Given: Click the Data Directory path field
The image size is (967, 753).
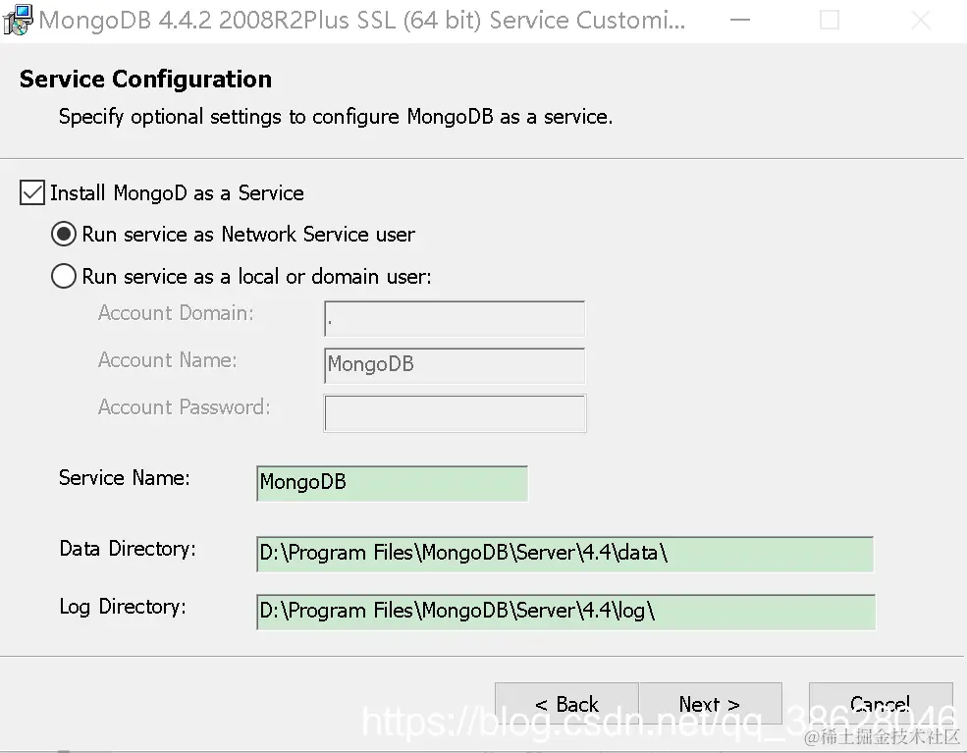Looking at the screenshot, I should pyautogui.click(x=564, y=554).
